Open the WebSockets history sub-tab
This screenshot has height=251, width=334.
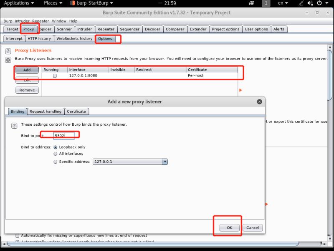coord(75,39)
